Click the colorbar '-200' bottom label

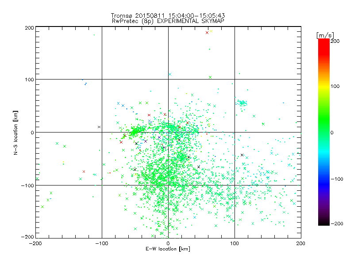tap(337, 223)
